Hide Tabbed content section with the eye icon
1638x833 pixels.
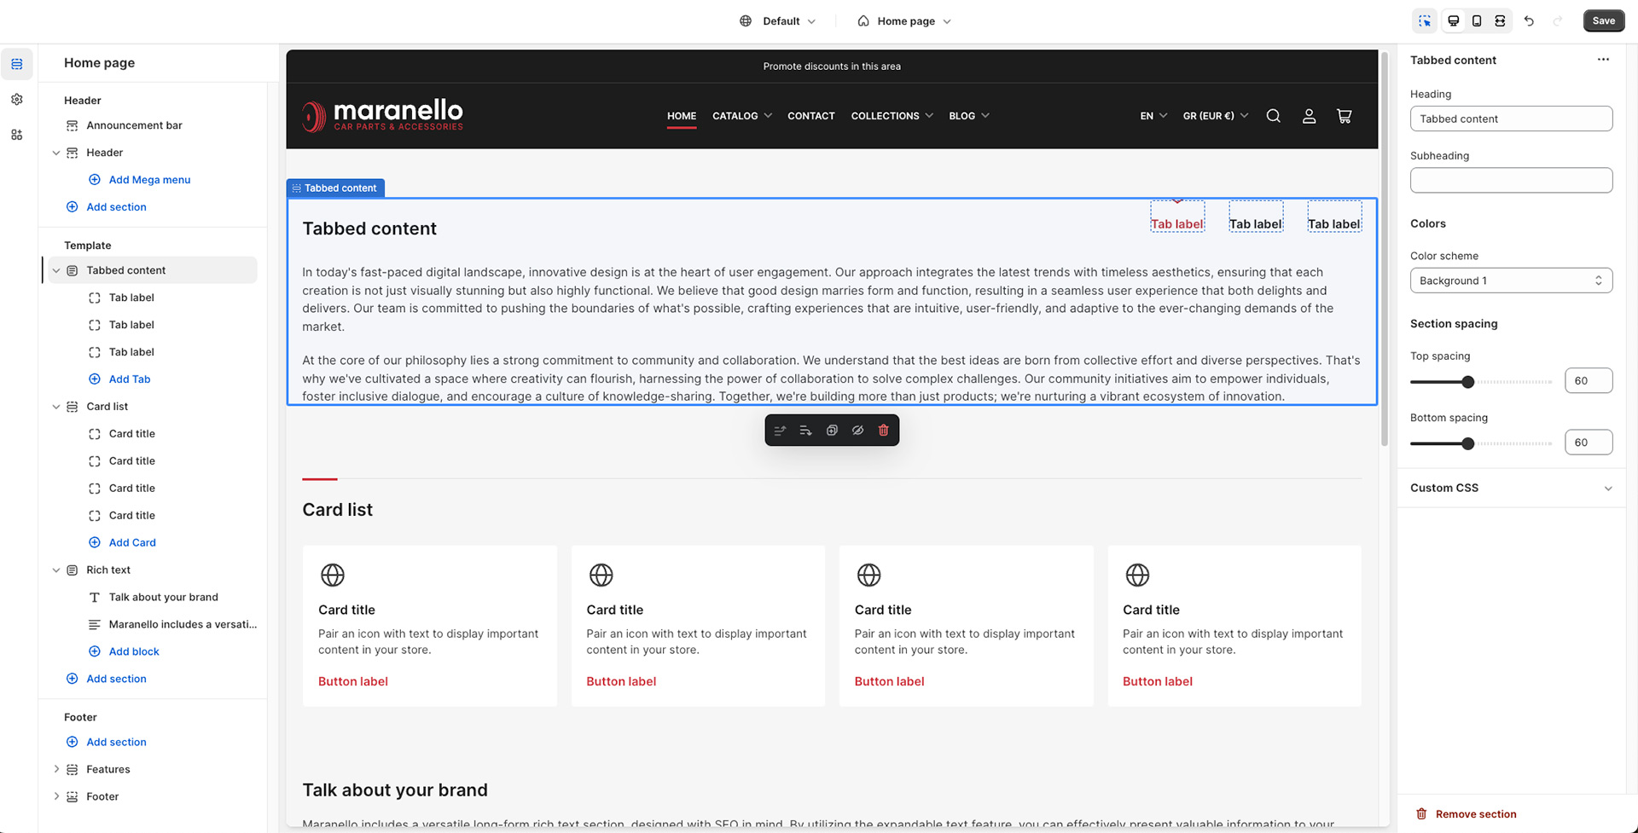(x=858, y=430)
